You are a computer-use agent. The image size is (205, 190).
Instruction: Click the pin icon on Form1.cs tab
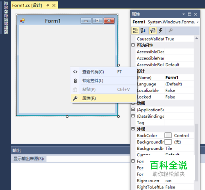tap(48, 5)
